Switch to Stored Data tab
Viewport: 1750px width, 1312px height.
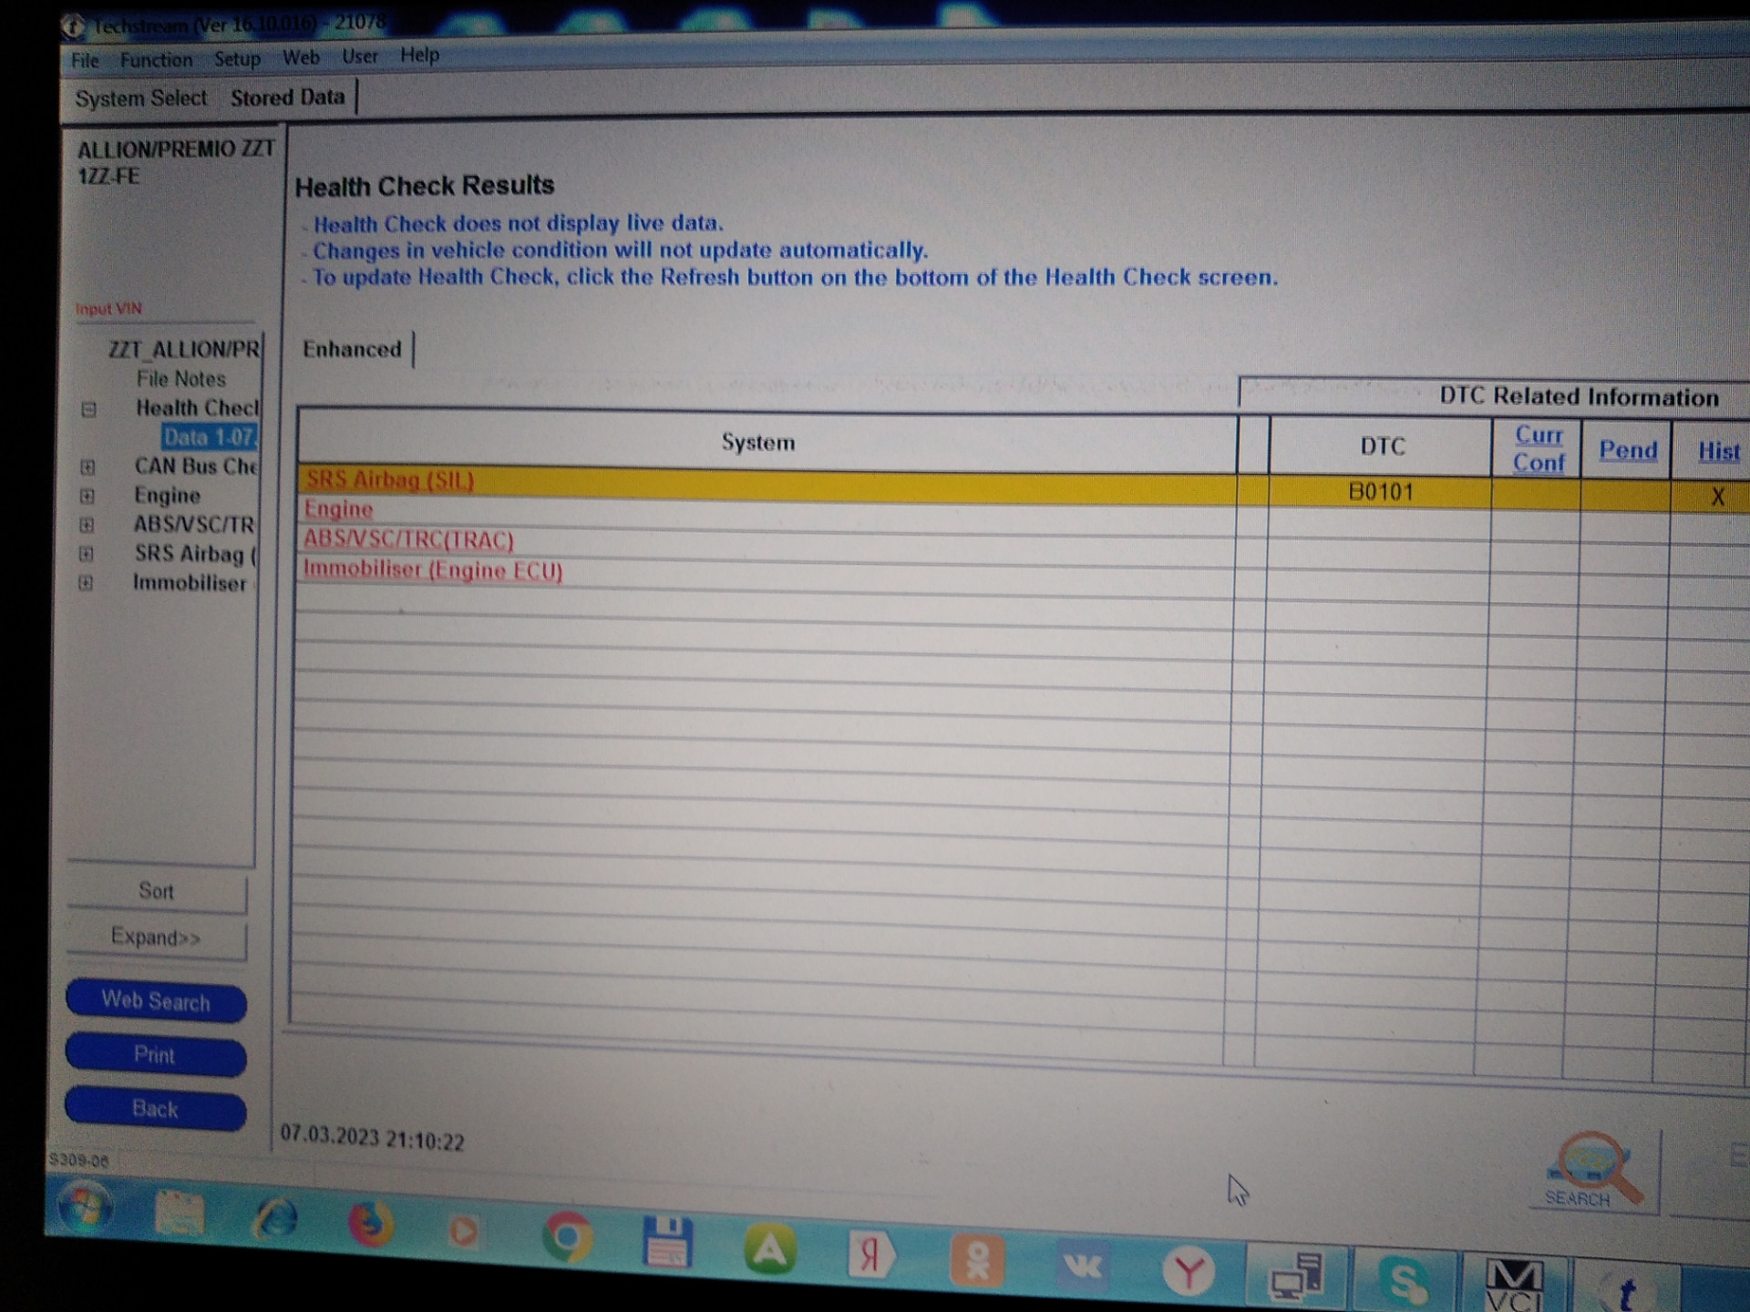(x=287, y=97)
